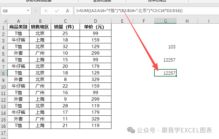
Task: Select row 8 header
Action: (x=4, y=73)
